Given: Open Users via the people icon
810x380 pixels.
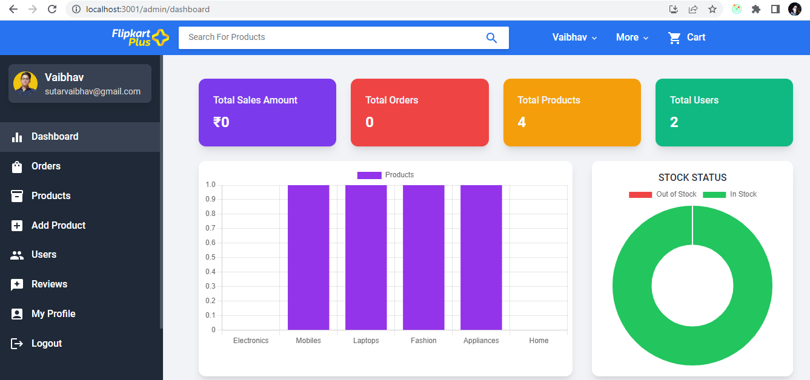Looking at the screenshot, I should pyautogui.click(x=18, y=255).
